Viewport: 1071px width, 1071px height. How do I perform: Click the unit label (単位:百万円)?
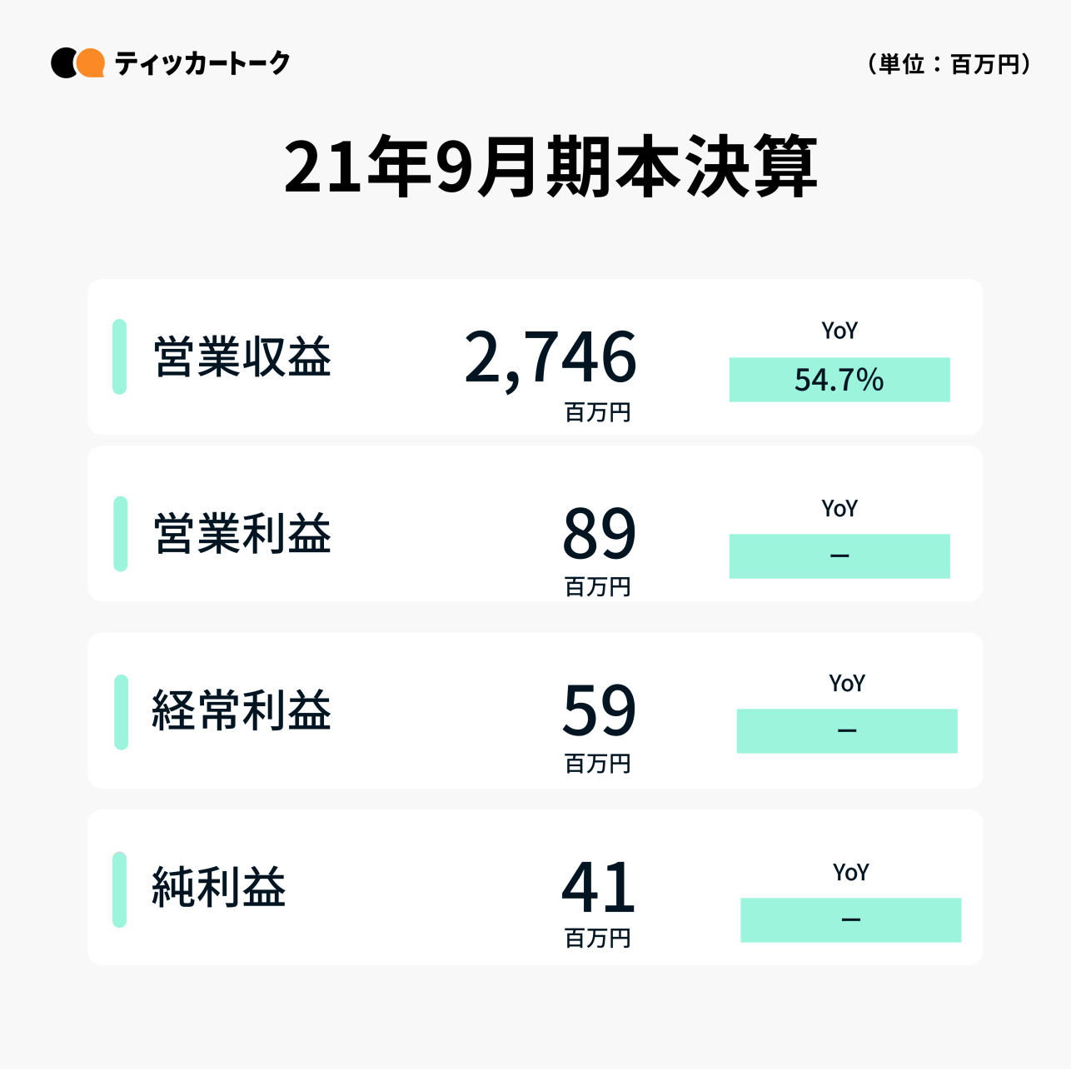[949, 64]
